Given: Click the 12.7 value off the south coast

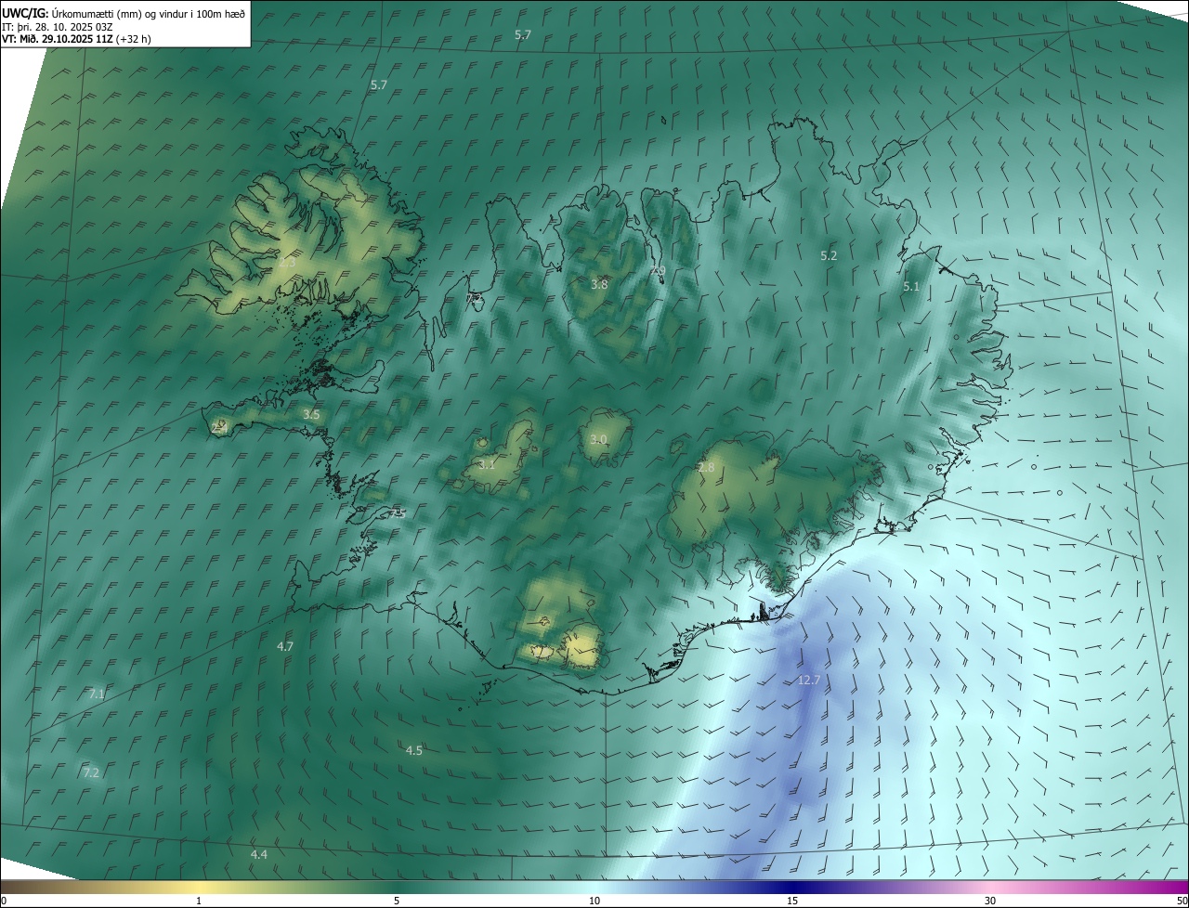Looking at the screenshot, I should [x=809, y=681].
